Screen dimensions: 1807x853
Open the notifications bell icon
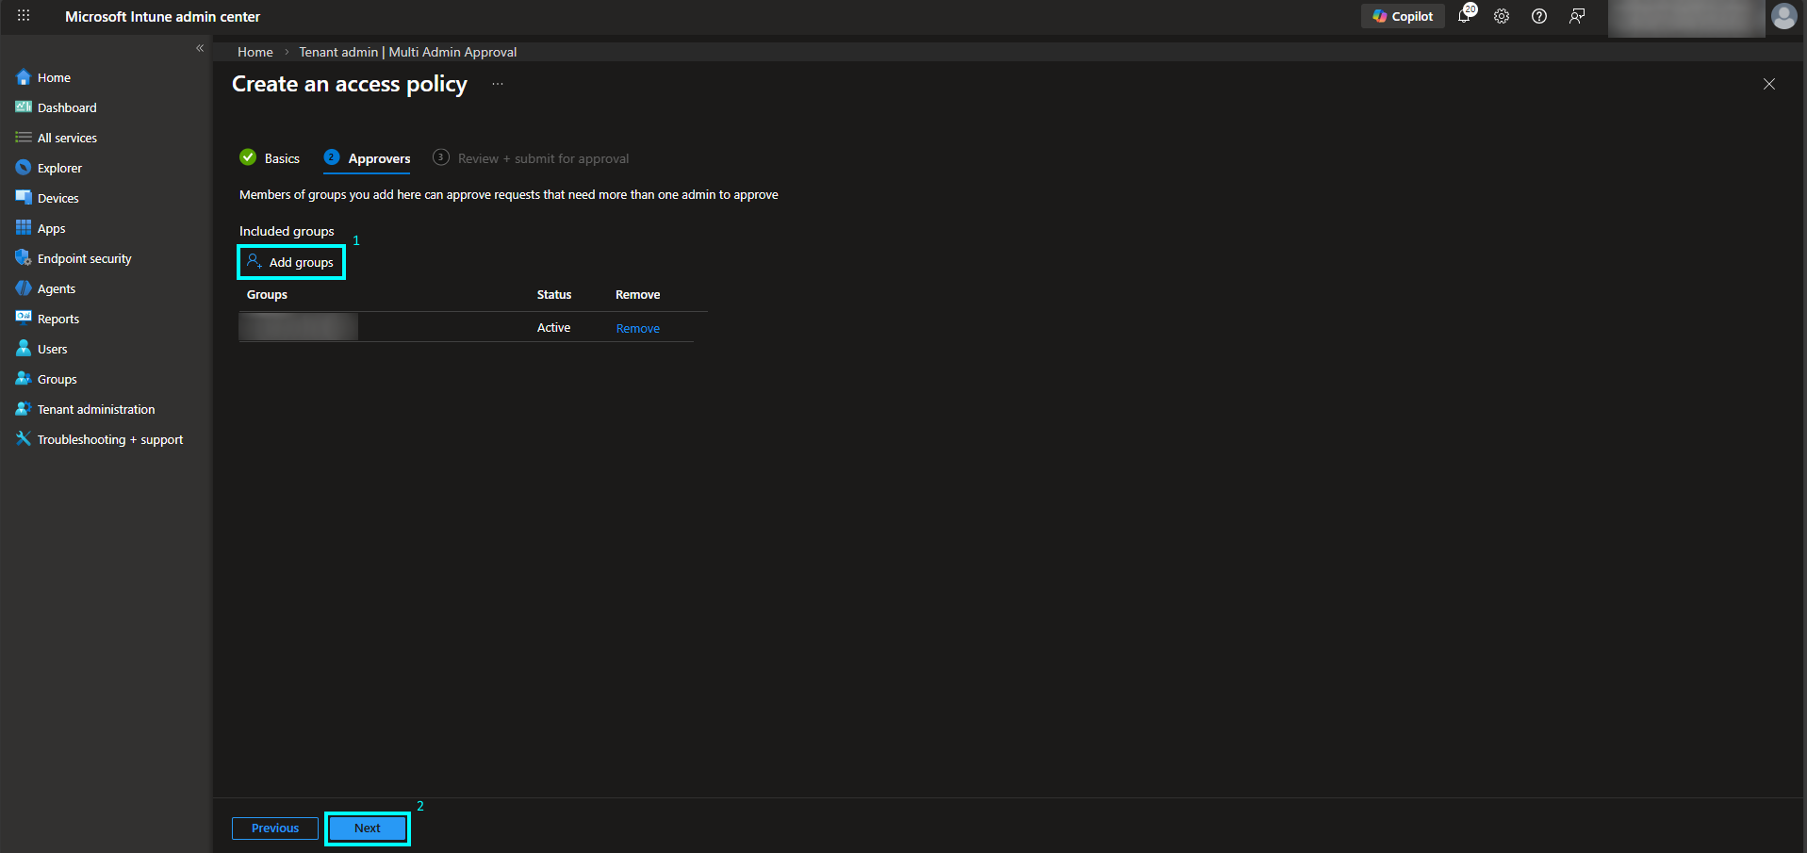coord(1465,16)
